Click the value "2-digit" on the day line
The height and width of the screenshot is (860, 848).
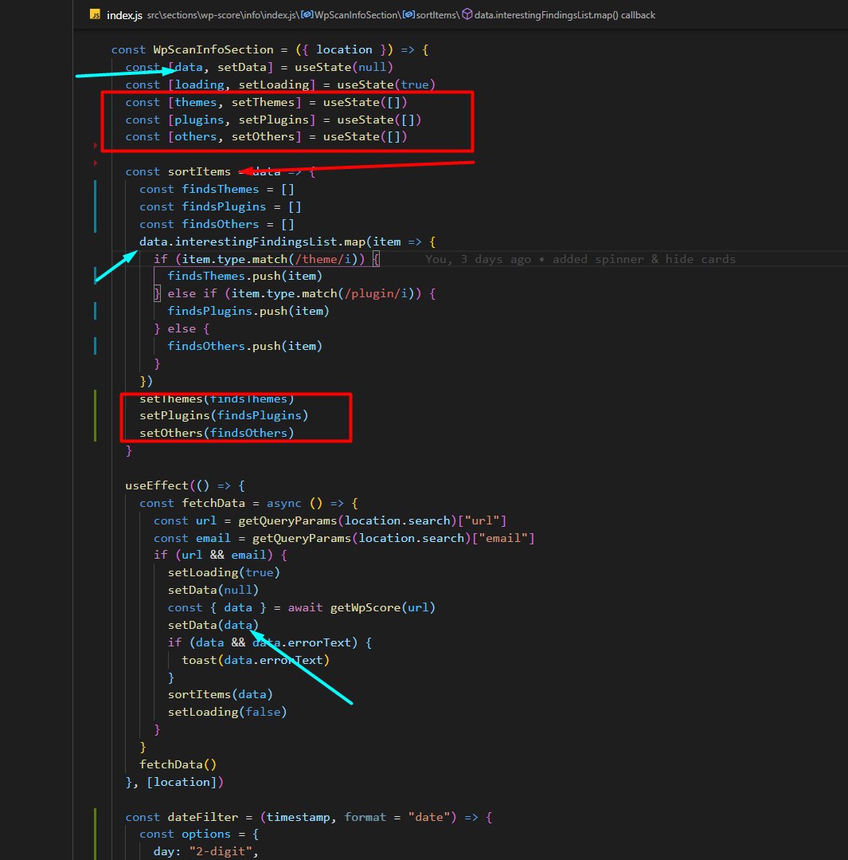(221, 852)
